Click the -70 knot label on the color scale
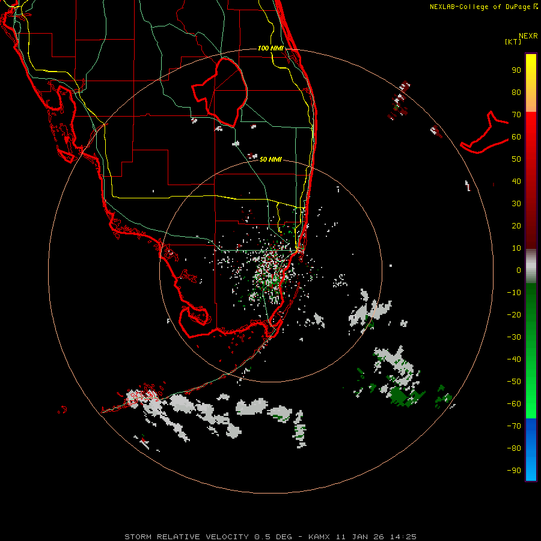This screenshot has width=541, height=541. (x=514, y=426)
